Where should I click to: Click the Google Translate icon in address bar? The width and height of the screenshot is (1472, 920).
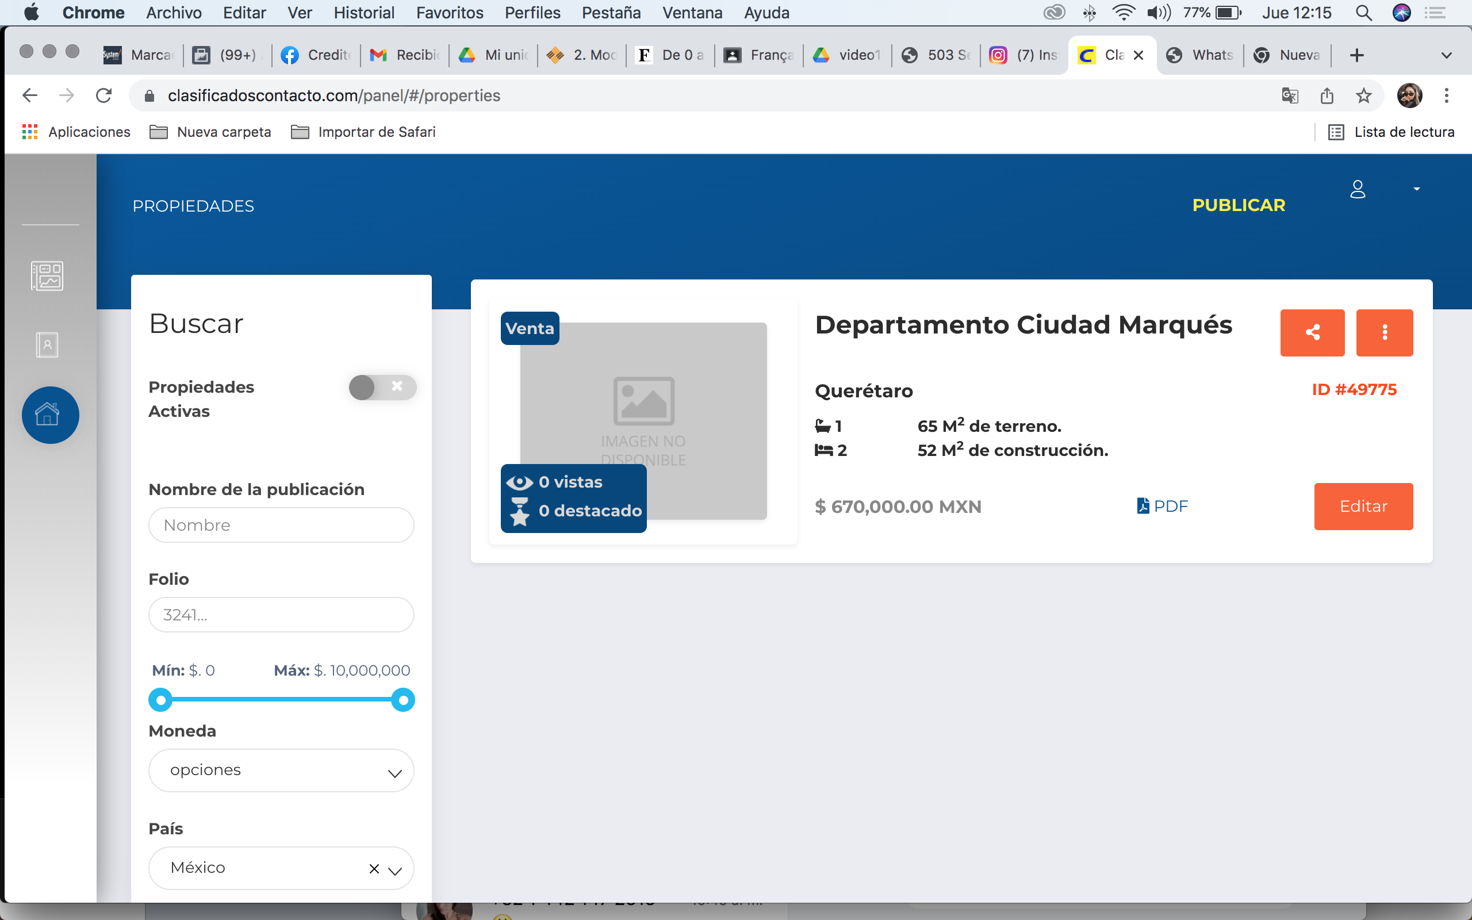[1290, 95]
